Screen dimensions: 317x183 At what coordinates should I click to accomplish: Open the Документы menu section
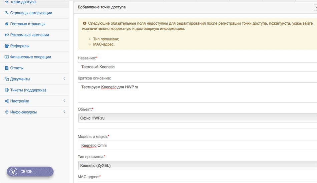(20, 79)
